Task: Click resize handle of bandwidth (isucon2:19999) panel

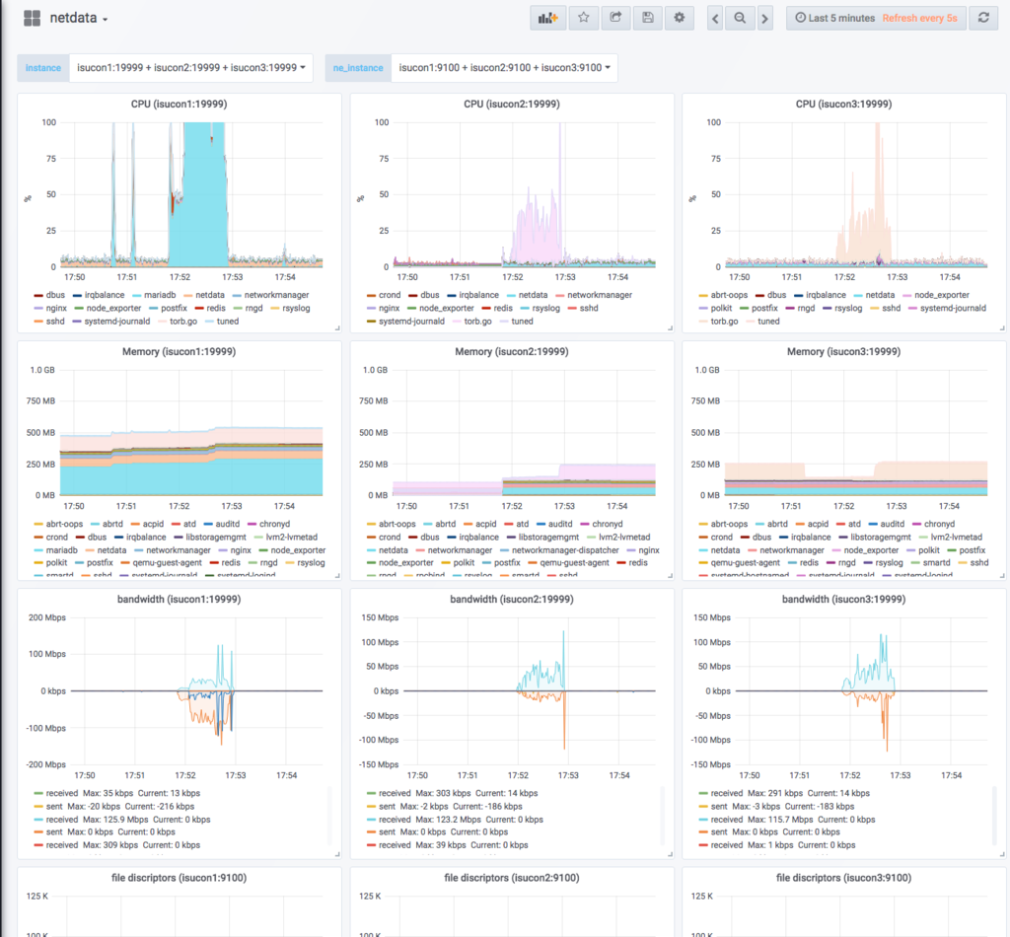Action: click(670, 854)
